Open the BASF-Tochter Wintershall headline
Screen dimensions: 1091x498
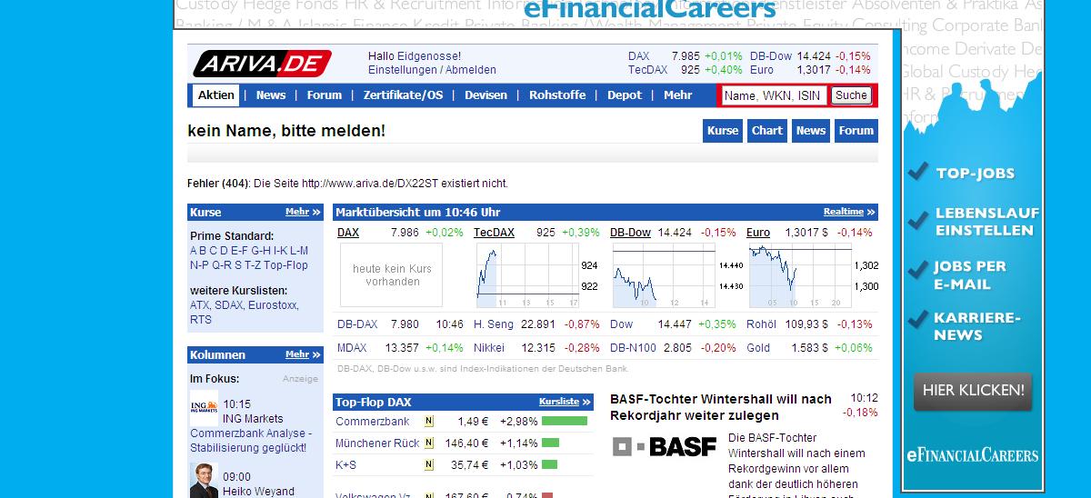[721, 407]
